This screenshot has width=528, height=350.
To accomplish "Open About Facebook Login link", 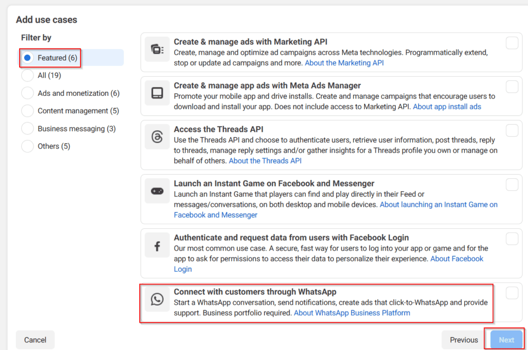I will click(x=457, y=259).
